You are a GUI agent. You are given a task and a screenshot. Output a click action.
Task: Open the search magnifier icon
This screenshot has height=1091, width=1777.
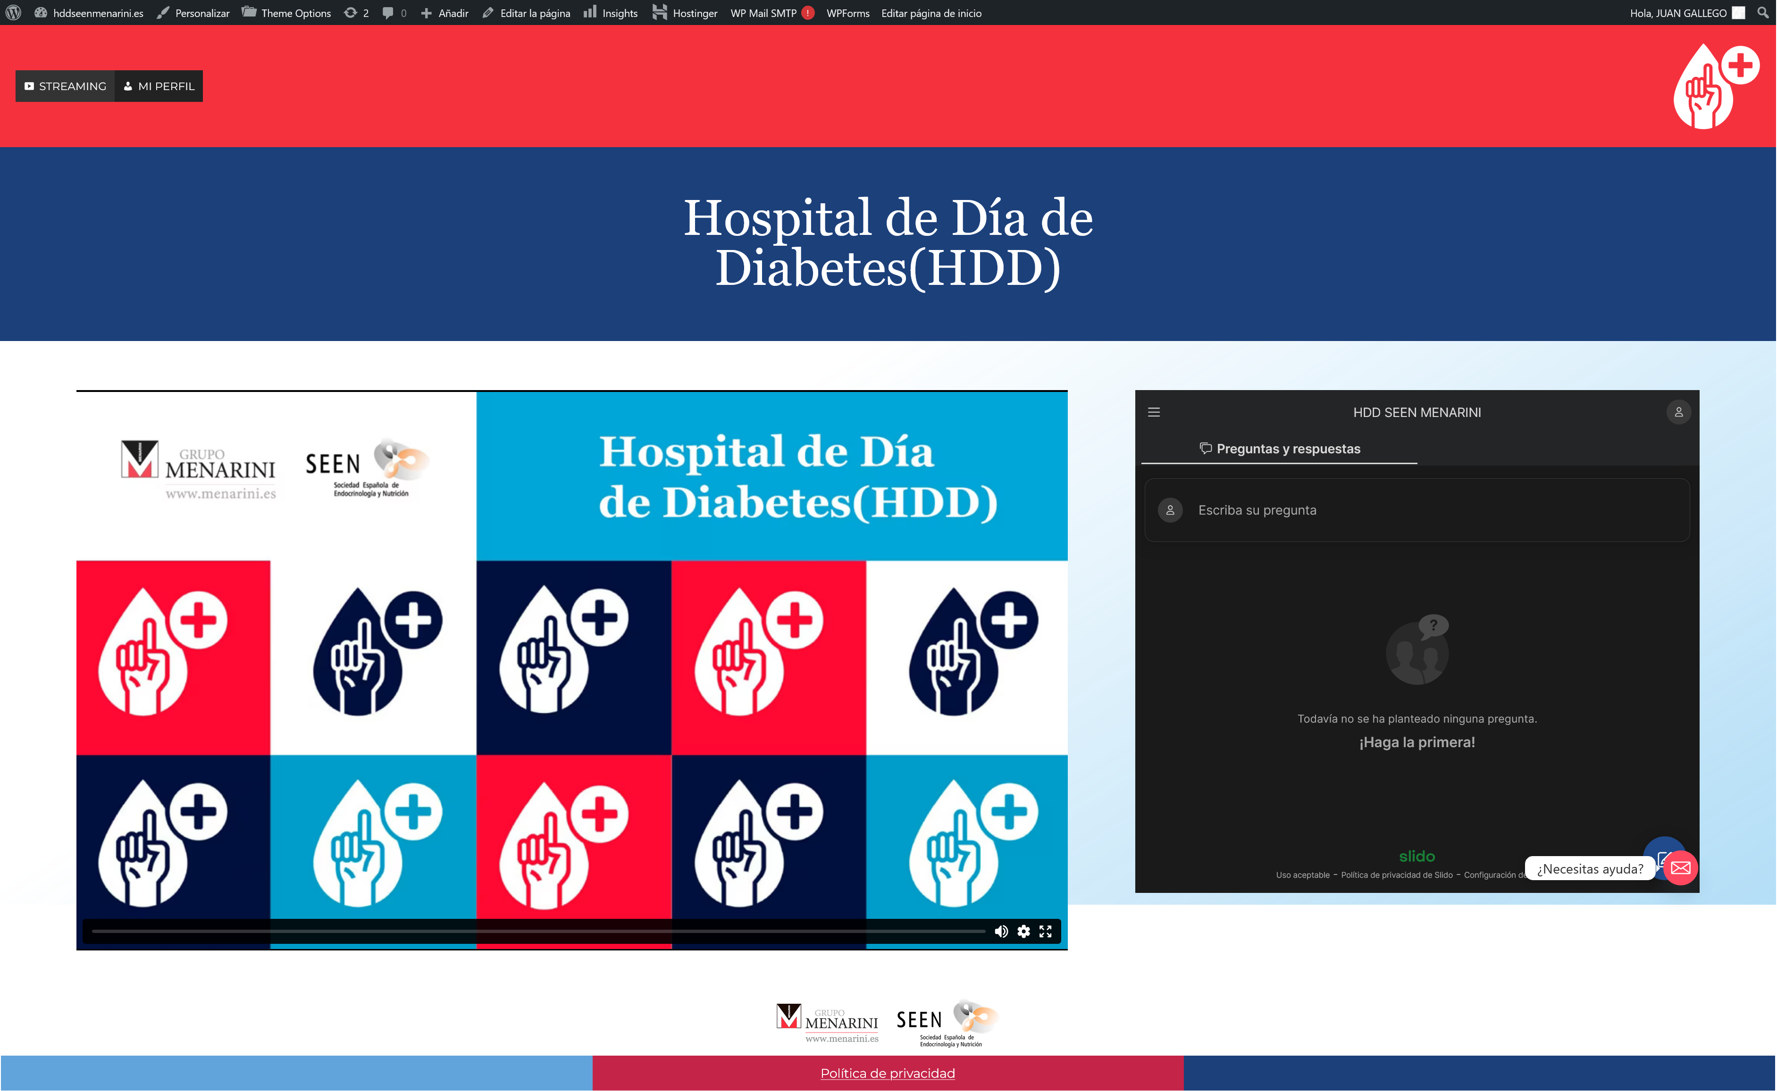1762,13
